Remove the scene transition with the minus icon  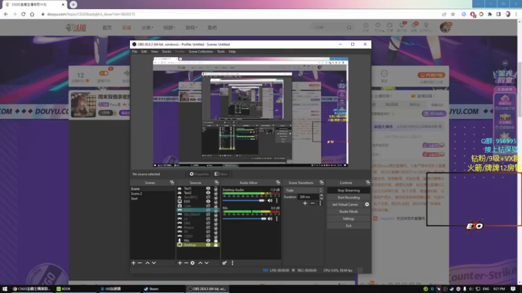pyautogui.click(x=313, y=203)
